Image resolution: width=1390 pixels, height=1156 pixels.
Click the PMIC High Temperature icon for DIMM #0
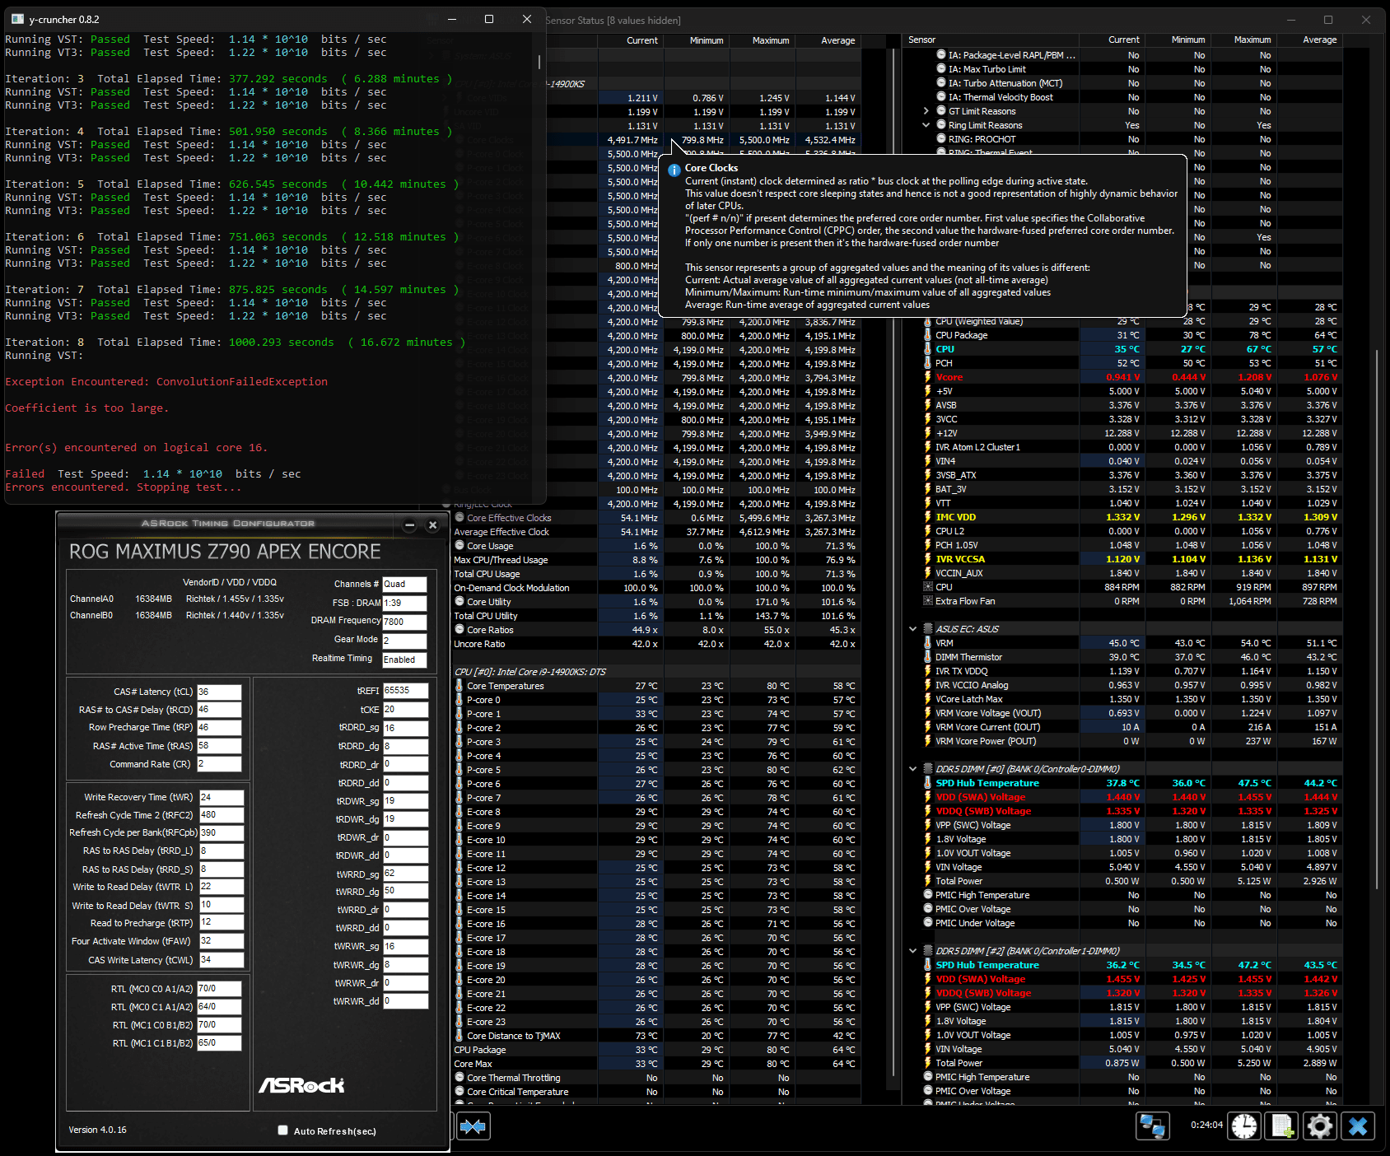point(928,895)
